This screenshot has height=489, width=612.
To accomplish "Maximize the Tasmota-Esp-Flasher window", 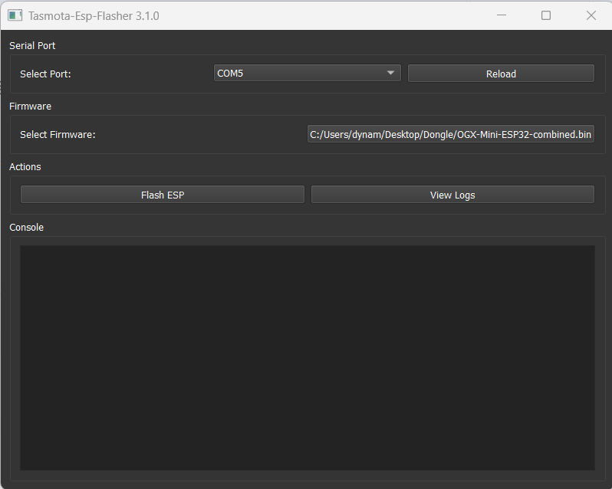I will [x=546, y=15].
